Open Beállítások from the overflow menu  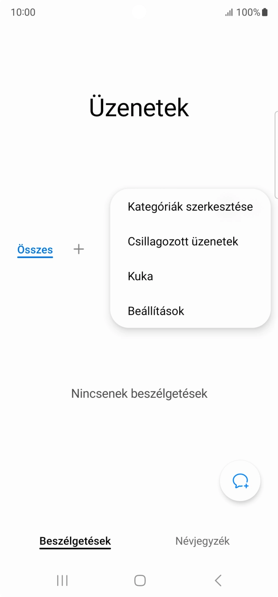[156, 310]
